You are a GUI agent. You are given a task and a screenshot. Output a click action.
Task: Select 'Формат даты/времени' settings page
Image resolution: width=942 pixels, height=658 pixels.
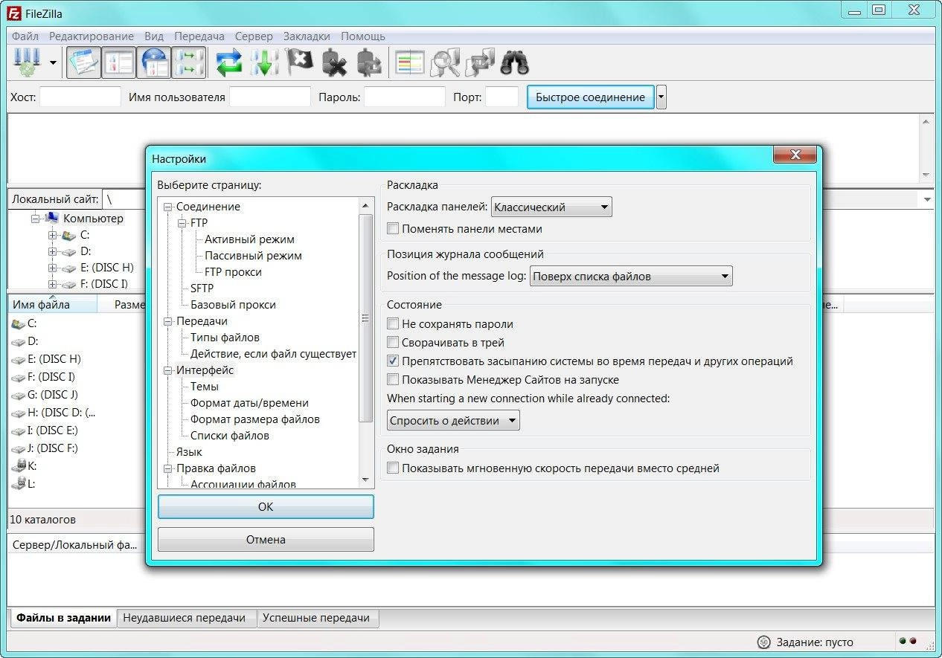click(249, 403)
